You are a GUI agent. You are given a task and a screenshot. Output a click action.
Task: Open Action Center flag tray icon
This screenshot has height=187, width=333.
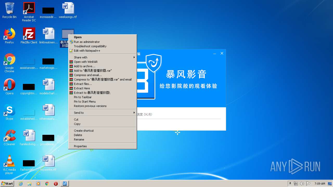pos(308,184)
